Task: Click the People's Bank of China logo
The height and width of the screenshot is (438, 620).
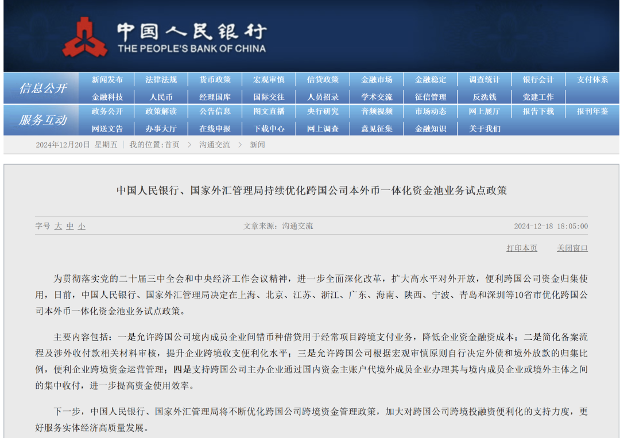Action: (85, 37)
